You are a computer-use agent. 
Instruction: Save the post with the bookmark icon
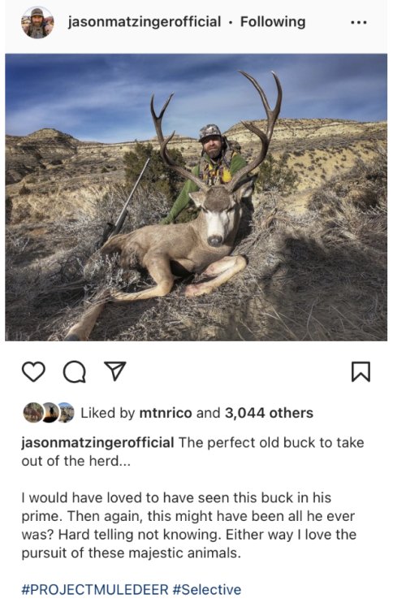tap(361, 372)
